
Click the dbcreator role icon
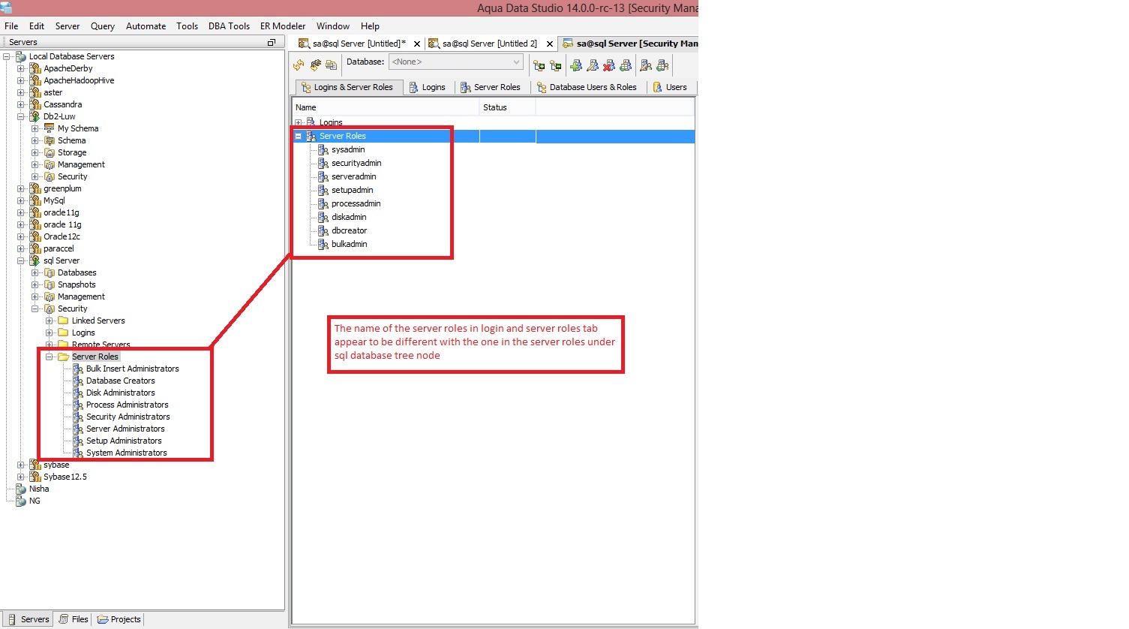click(323, 230)
